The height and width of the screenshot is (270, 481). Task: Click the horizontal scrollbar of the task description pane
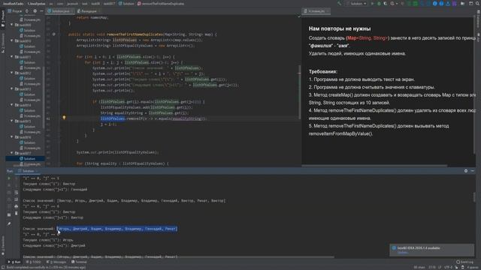374,166
